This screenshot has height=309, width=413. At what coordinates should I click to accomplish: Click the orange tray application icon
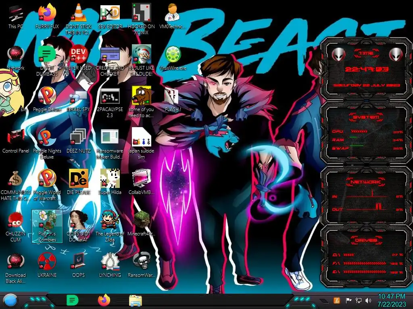[336, 300]
